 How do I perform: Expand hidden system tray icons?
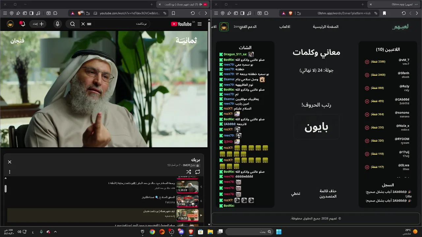[x=55, y=232]
